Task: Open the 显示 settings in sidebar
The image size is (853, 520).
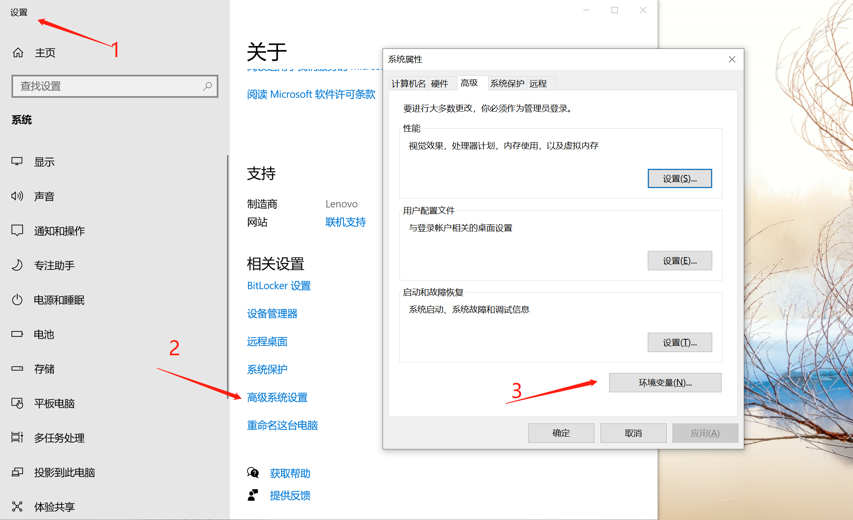Action: [x=44, y=161]
